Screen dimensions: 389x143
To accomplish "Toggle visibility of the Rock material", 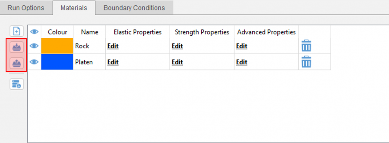I will pyautogui.click(x=34, y=46).
